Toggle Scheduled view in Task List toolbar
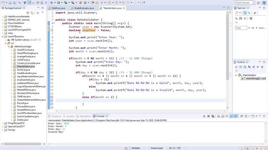The image size is (268, 150). pyautogui.click(x=249, y=13)
